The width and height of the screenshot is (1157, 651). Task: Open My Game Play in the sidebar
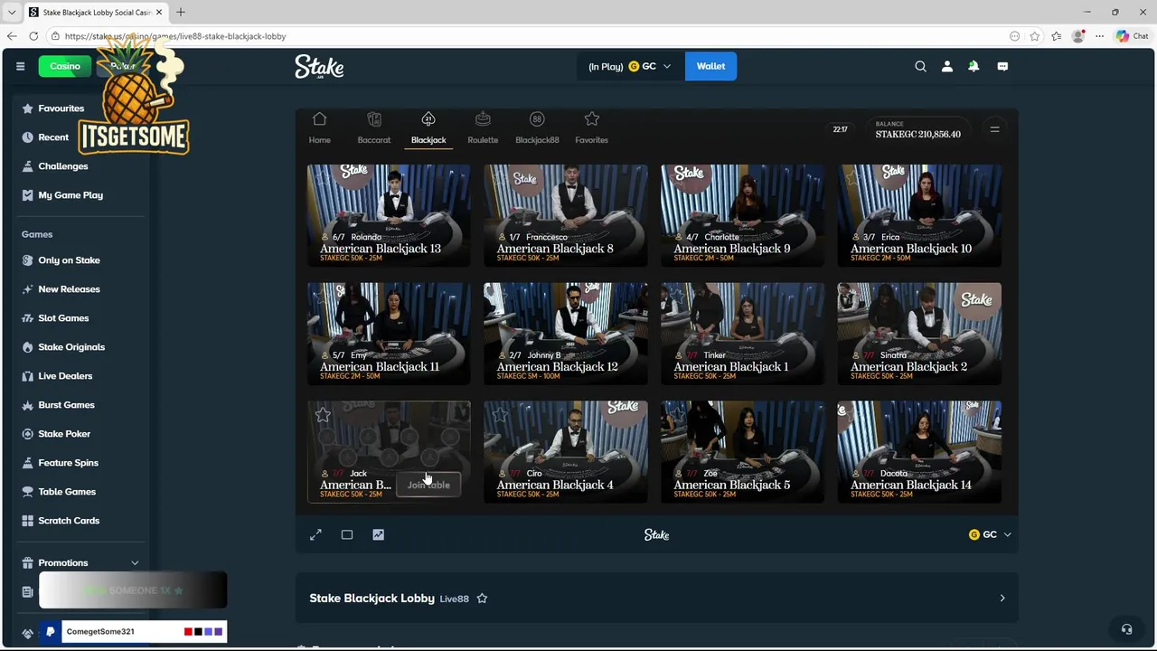point(71,195)
